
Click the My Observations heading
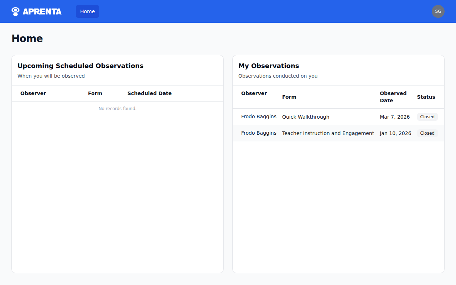coord(269,66)
